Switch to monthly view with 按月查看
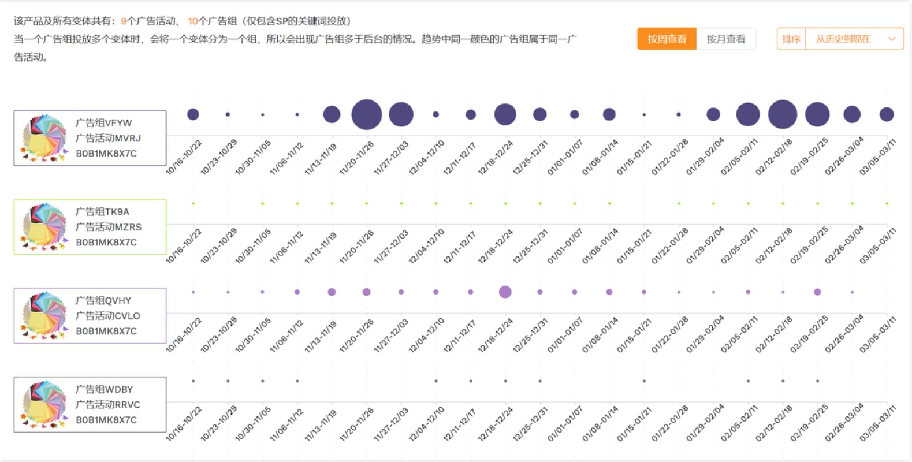This screenshot has width=912, height=462. pyautogui.click(x=725, y=39)
